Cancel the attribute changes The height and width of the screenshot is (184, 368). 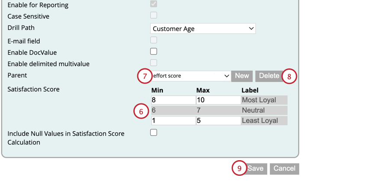[284, 168]
